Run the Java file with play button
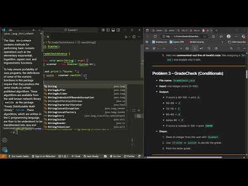This screenshot has width=248, height=186. [126, 37]
